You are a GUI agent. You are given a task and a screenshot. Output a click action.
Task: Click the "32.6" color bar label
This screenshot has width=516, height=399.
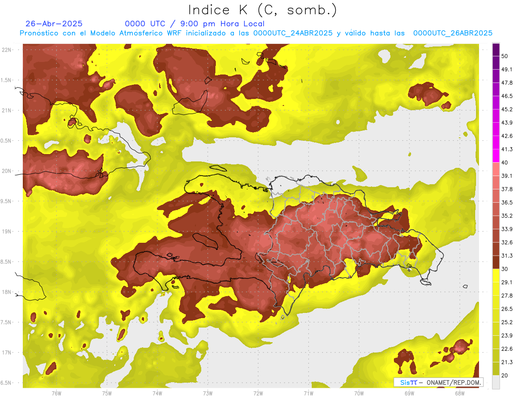click(x=507, y=242)
